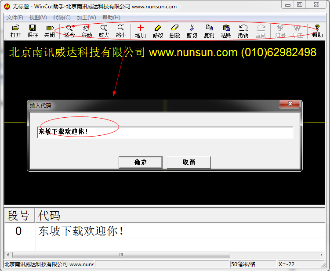Minimize the WinCut window
Screen dimensions: 330x271
[288, 5]
